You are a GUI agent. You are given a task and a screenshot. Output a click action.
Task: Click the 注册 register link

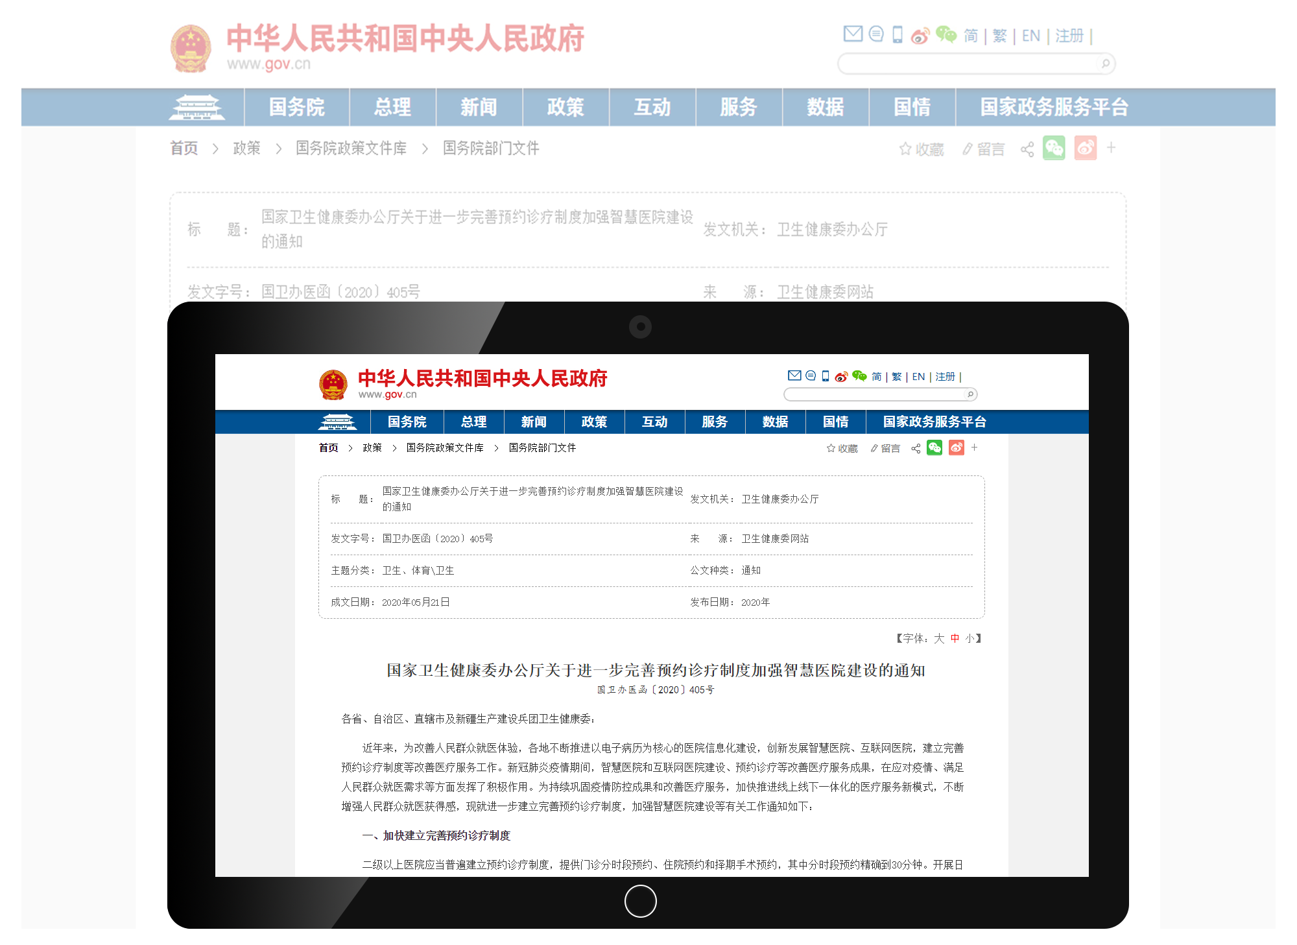(x=944, y=376)
